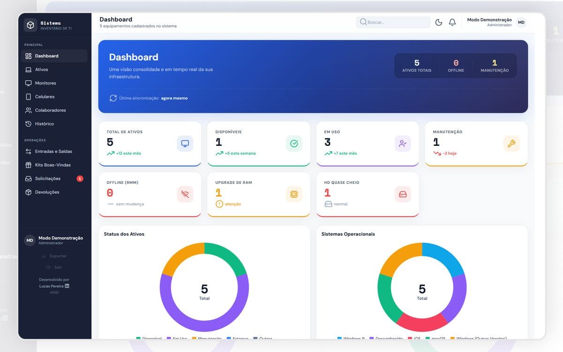Click 'agora mesmo' sync time text
The image size is (563, 352).
coord(174,98)
